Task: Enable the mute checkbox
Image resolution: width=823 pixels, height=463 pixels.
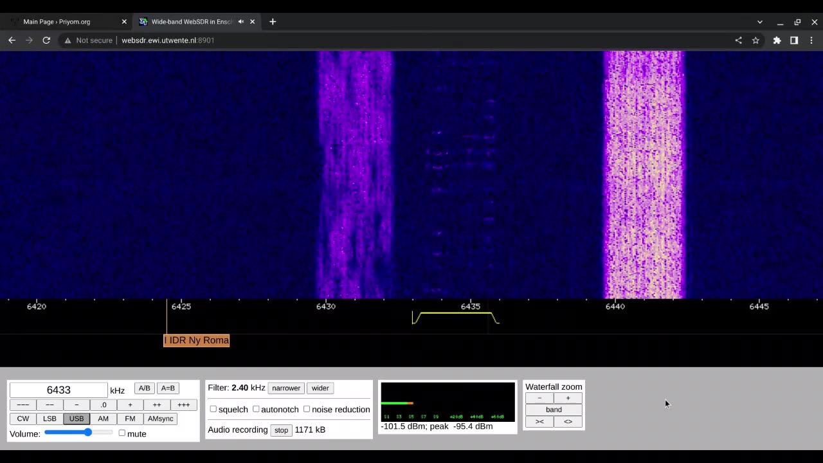Action: 122,433
